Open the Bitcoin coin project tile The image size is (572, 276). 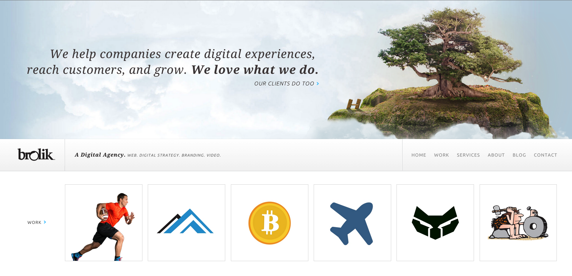[270, 223]
